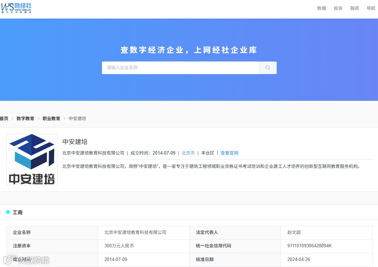Viewport: 378px width, 267px height.
Task: Open 职业教育 breadcrumb link
Action: [x=51, y=118]
